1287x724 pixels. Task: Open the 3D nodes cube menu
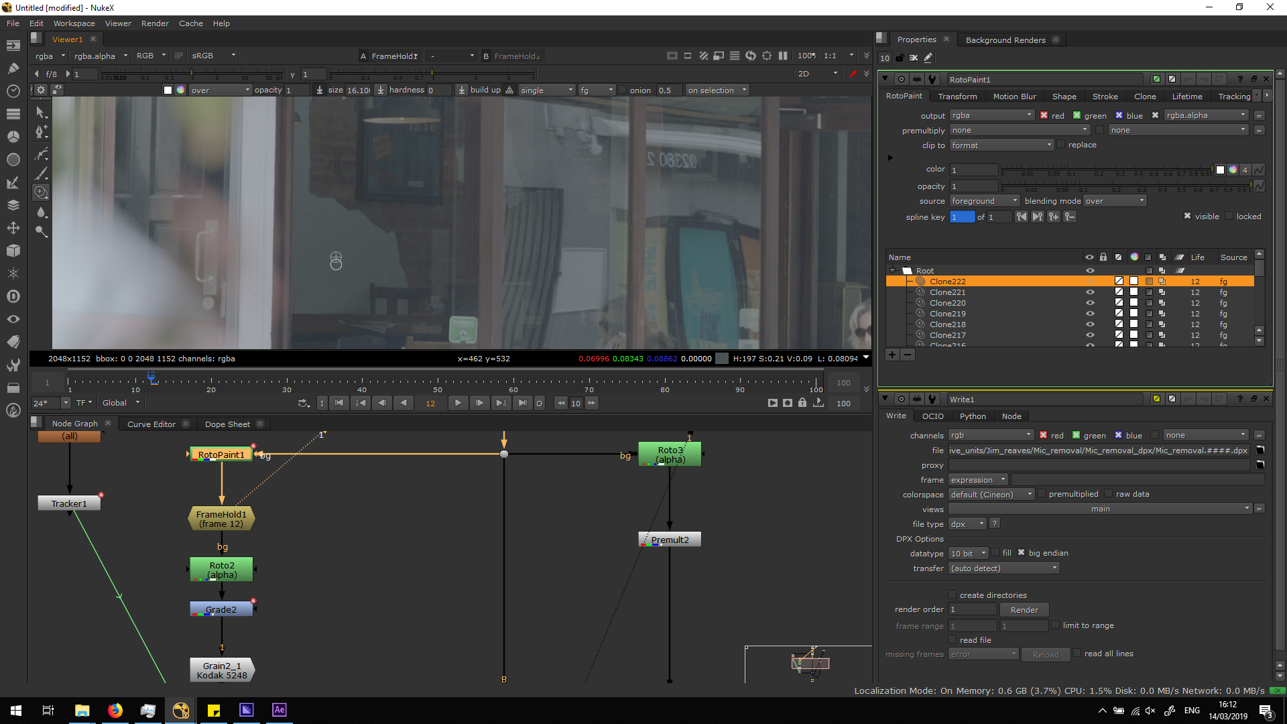coord(13,251)
